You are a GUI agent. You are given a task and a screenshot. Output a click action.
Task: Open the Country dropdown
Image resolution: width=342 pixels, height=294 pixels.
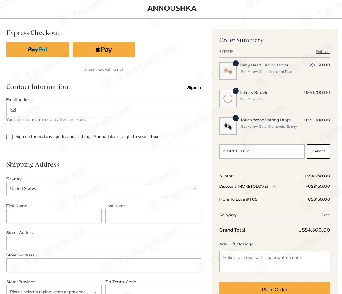click(104, 189)
